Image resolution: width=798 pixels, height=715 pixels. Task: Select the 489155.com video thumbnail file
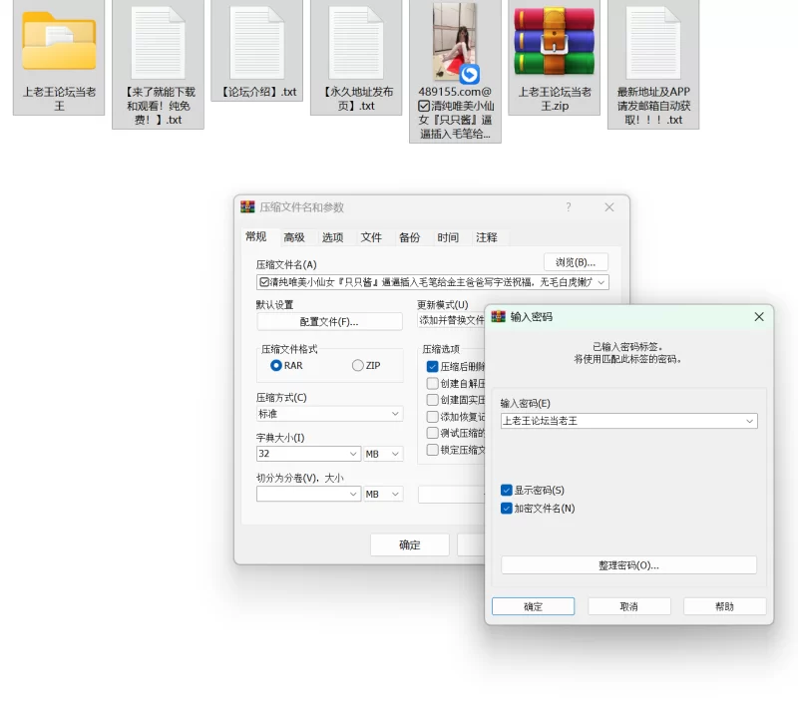455,42
